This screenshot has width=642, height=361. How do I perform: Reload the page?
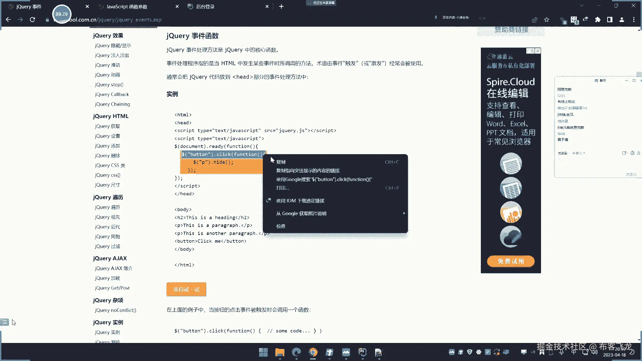coord(32,20)
